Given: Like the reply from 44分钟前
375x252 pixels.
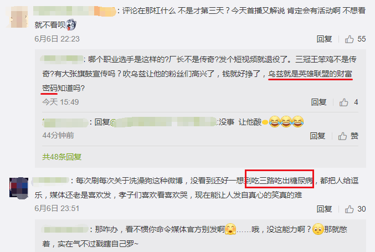Looking at the screenshot, I should [342, 136].
